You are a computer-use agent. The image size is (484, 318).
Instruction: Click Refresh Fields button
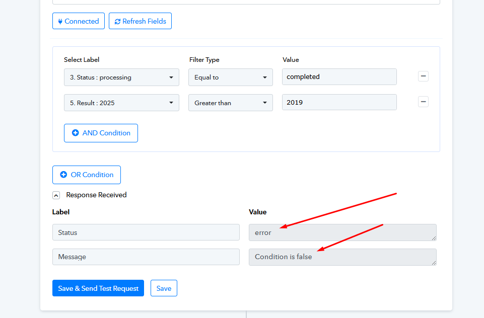(140, 21)
